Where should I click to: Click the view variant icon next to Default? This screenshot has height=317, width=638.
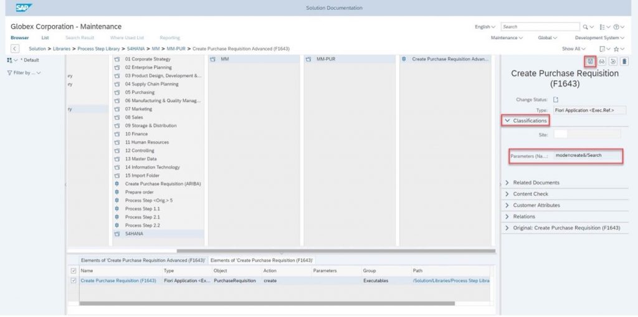coord(10,60)
